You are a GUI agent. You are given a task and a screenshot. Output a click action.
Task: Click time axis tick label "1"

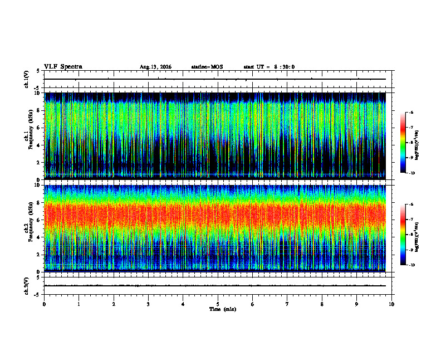[79, 304]
